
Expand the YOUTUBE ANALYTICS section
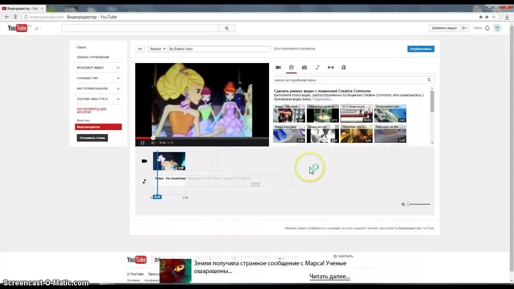(98, 99)
